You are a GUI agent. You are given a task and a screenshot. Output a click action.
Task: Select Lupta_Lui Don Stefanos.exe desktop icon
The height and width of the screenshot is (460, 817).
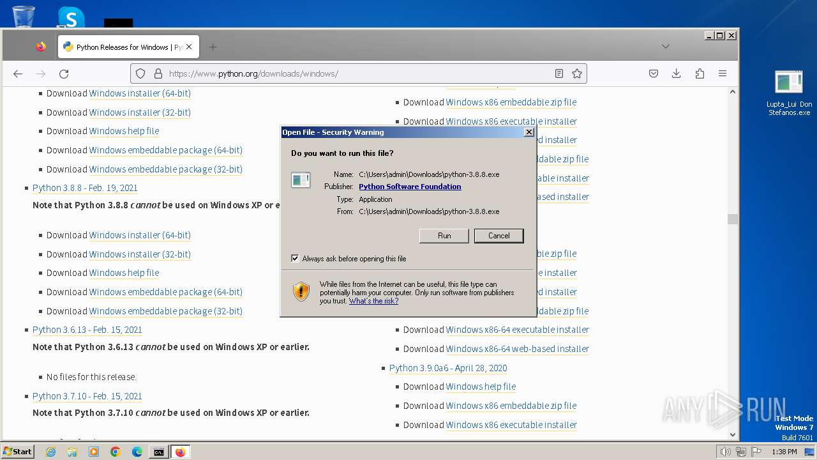tap(789, 93)
